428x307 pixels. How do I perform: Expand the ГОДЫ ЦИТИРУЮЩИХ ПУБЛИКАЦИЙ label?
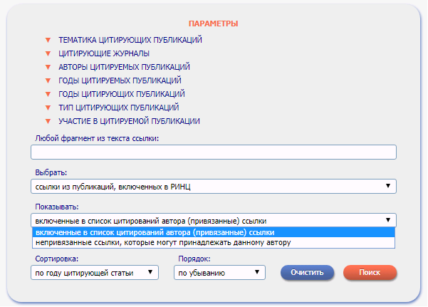[x=121, y=94]
